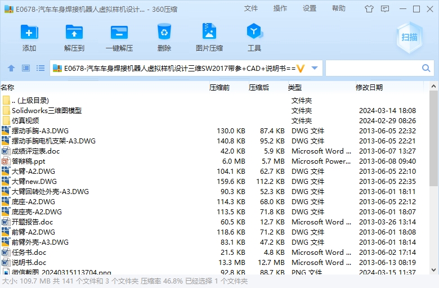Viewport: 439px width, 288px height.
Task: Click the 360压缩 app icon in title bar
Action: (9, 9)
